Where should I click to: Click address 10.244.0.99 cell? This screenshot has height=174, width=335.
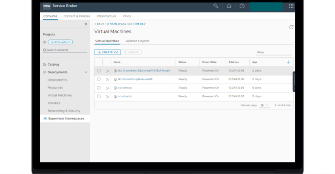click(x=236, y=70)
